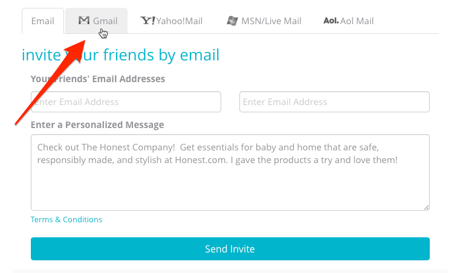This screenshot has height=273, width=460.
Task: Open the MSN/Live Mail tab text
Action: [271, 21]
